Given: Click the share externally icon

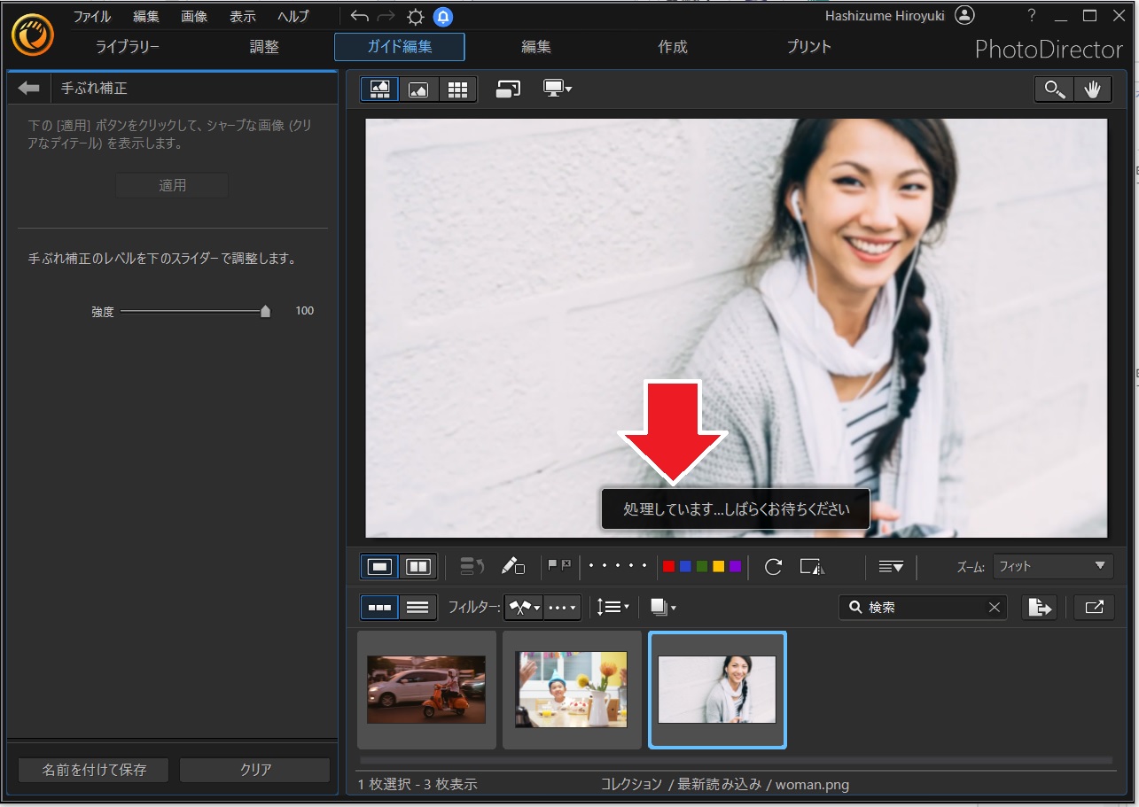Looking at the screenshot, I should pyautogui.click(x=1094, y=607).
